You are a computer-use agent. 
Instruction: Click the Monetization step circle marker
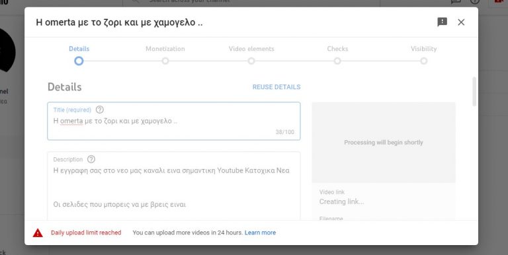click(x=165, y=61)
